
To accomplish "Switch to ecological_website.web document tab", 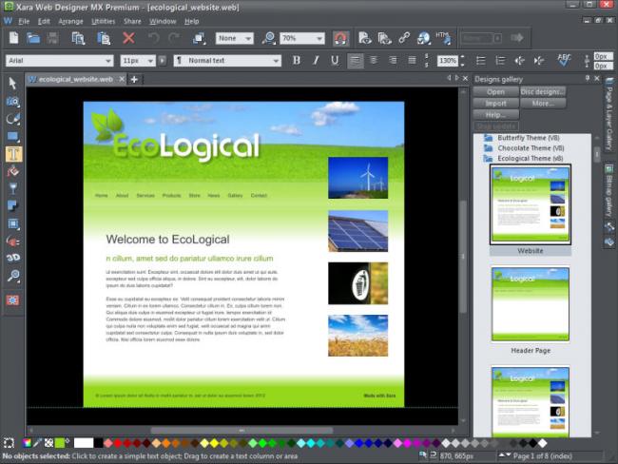I will click(76, 79).
